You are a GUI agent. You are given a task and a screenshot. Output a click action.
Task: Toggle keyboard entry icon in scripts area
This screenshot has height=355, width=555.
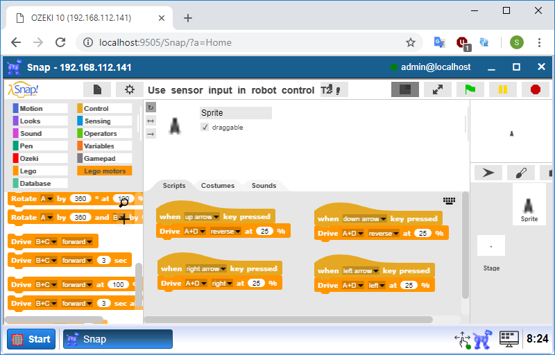[x=449, y=201]
